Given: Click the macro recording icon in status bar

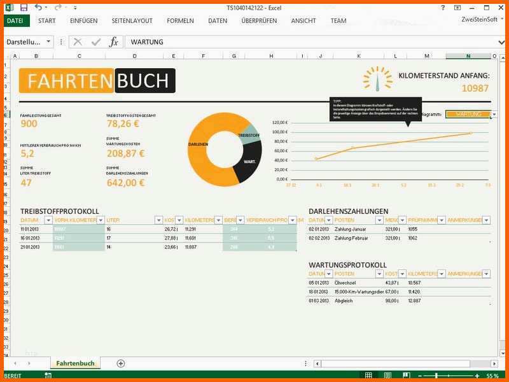Looking at the screenshot, I should tap(48, 376).
